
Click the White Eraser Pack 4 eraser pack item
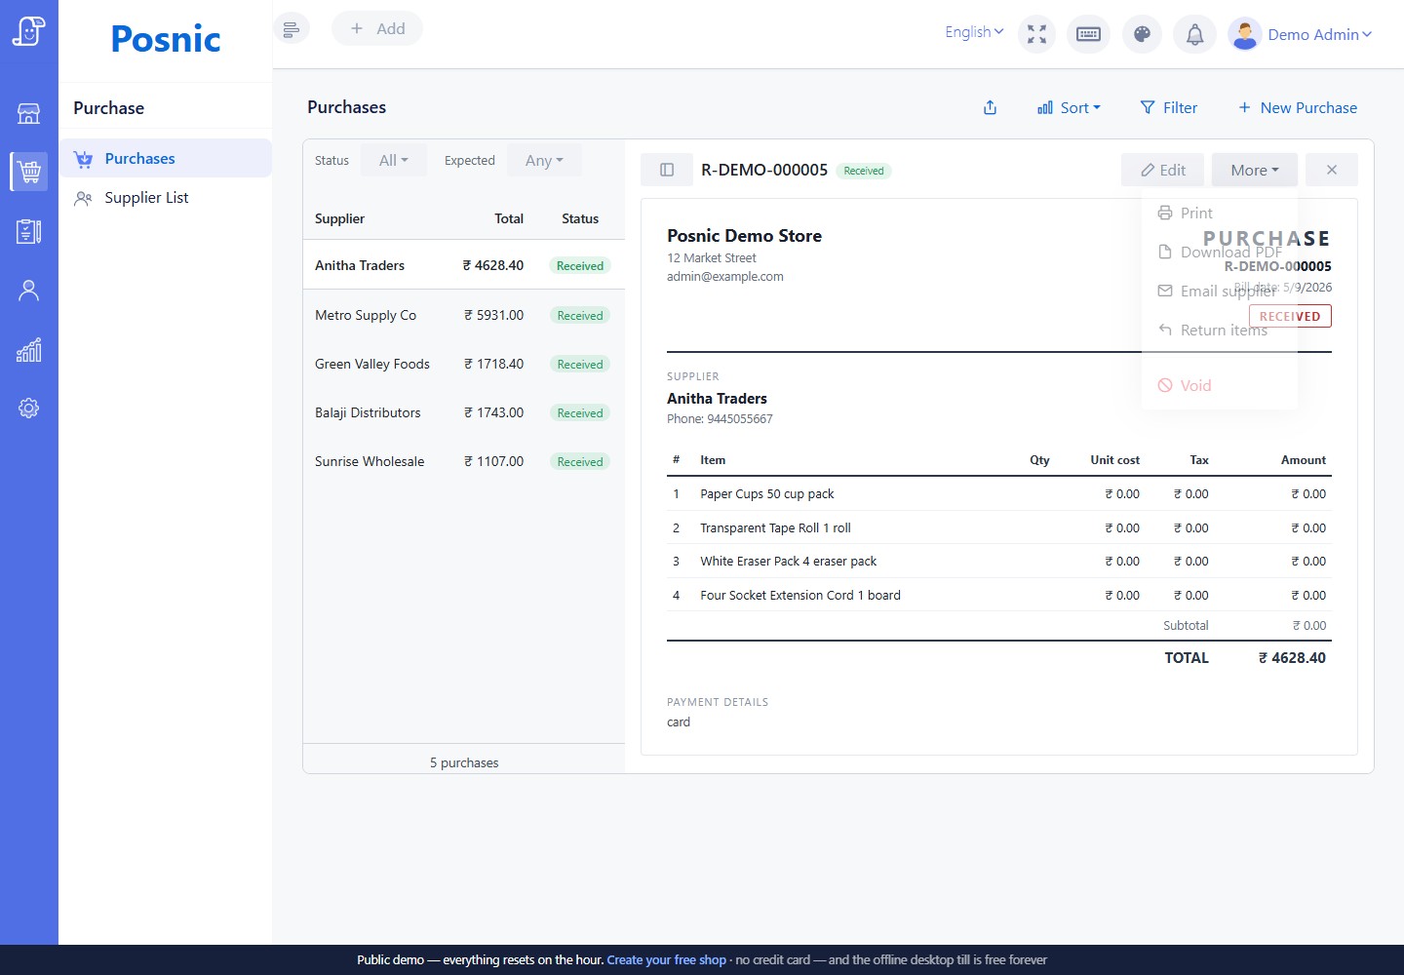(x=788, y=562)
